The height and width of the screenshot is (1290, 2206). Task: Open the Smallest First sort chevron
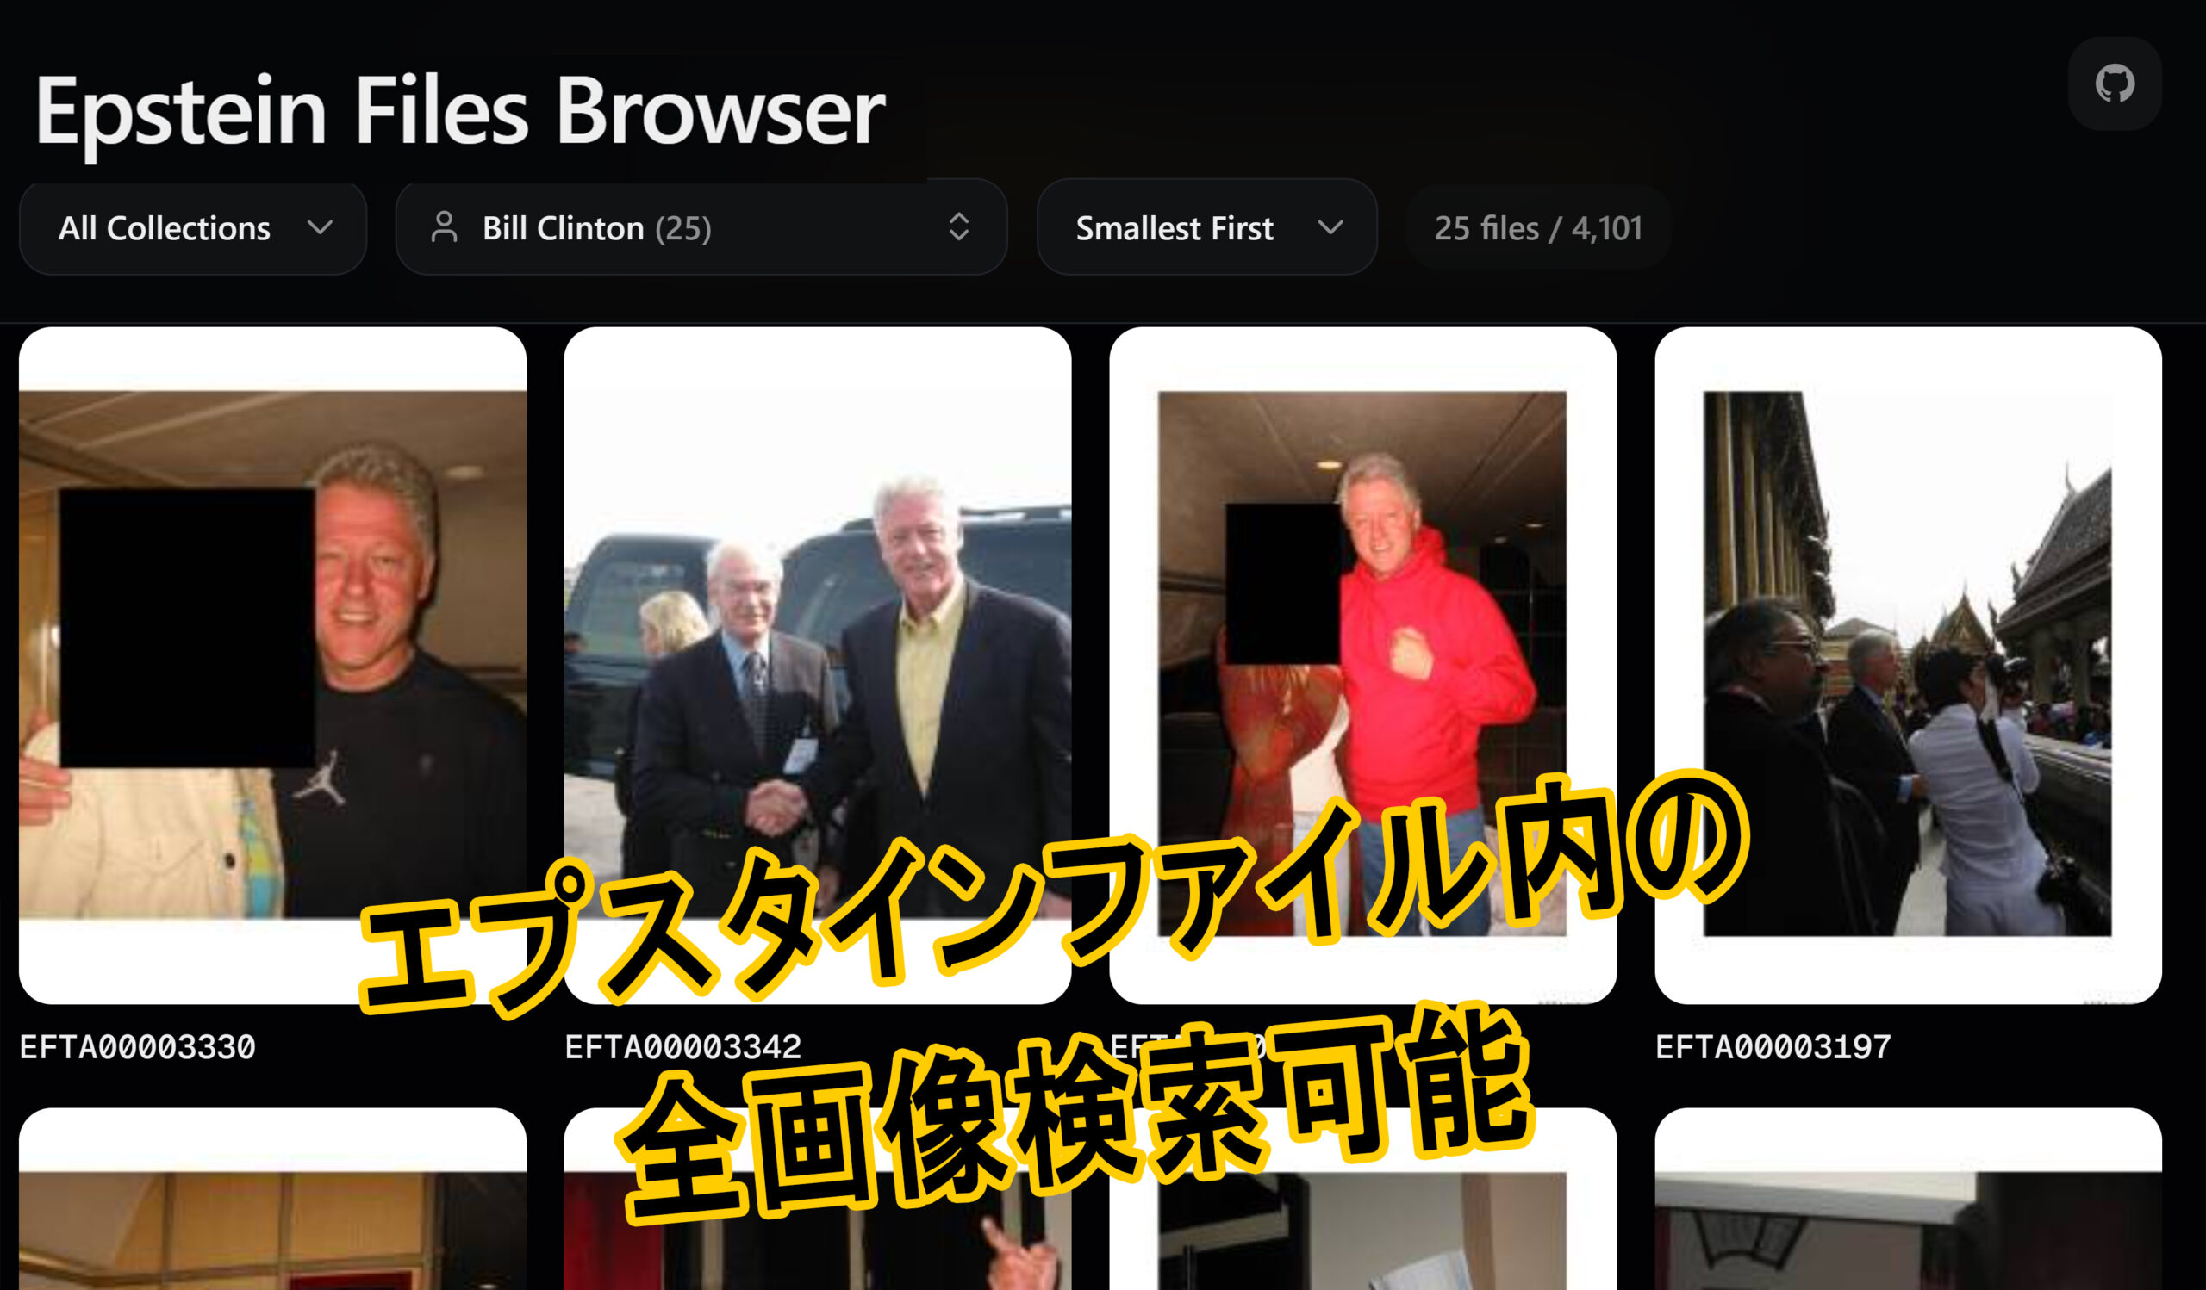pos(1330,227)
